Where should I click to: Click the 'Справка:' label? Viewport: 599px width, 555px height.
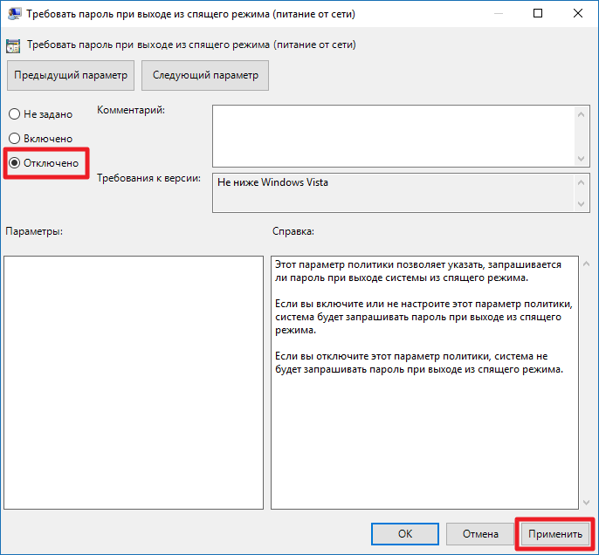pos(293,231)
